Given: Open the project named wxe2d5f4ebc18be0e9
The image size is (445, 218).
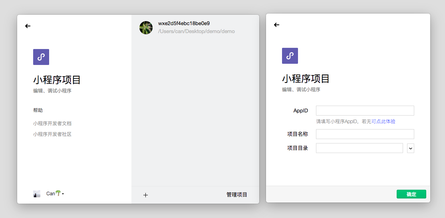Looking at the screenshot, I should pos(184,24).
